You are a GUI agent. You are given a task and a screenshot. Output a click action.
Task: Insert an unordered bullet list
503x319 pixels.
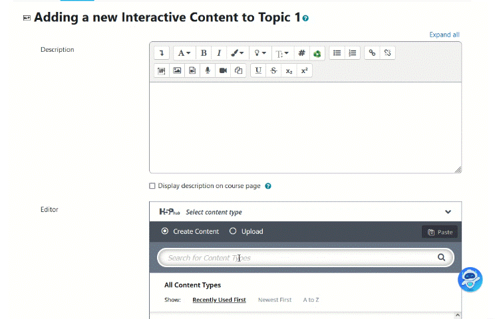[x=337, y=53]
